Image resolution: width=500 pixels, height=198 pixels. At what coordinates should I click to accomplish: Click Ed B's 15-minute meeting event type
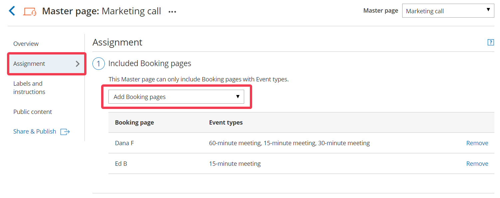(235, 164)
